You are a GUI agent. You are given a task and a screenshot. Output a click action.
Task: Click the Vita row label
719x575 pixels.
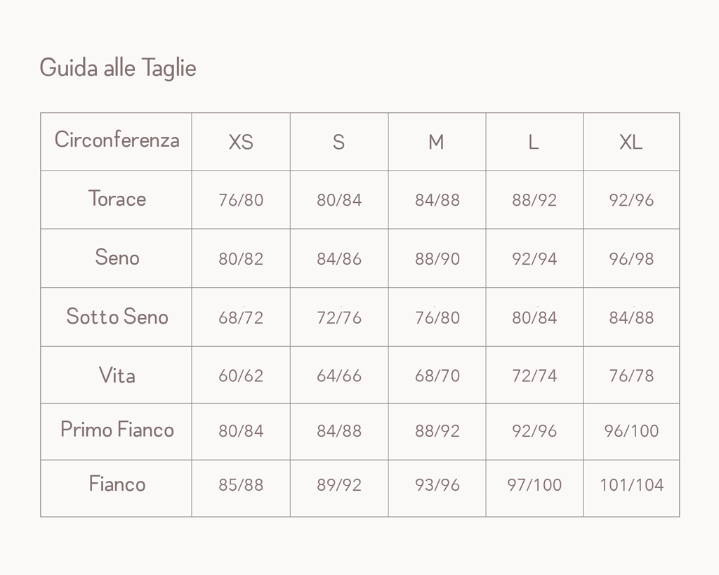click(x=117, y=375)
